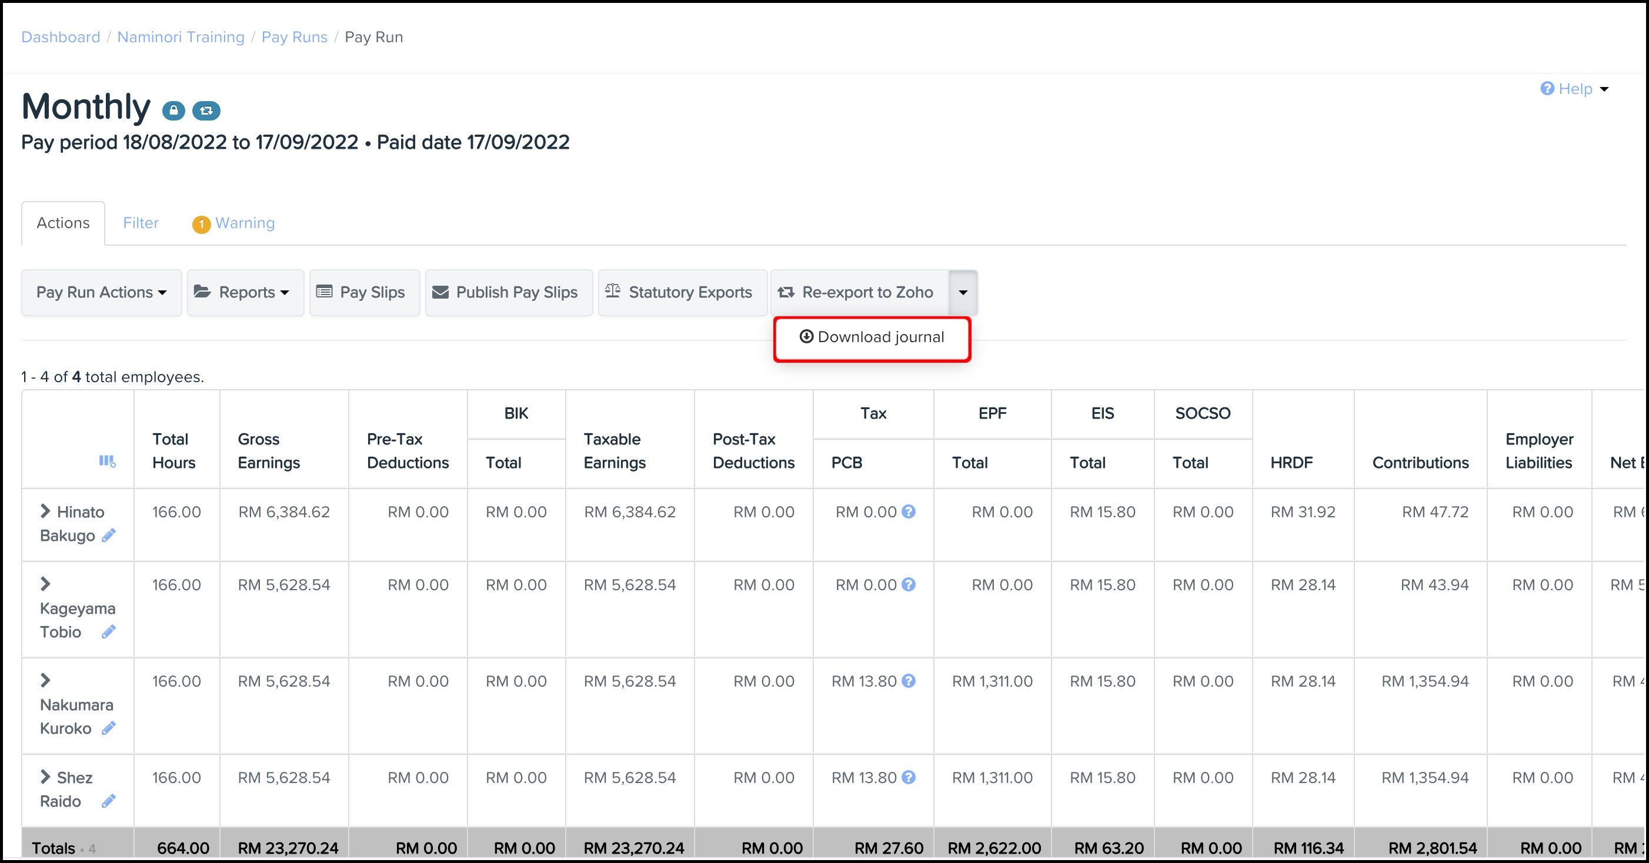Click the column settings icon in table header

pos(107,461)
